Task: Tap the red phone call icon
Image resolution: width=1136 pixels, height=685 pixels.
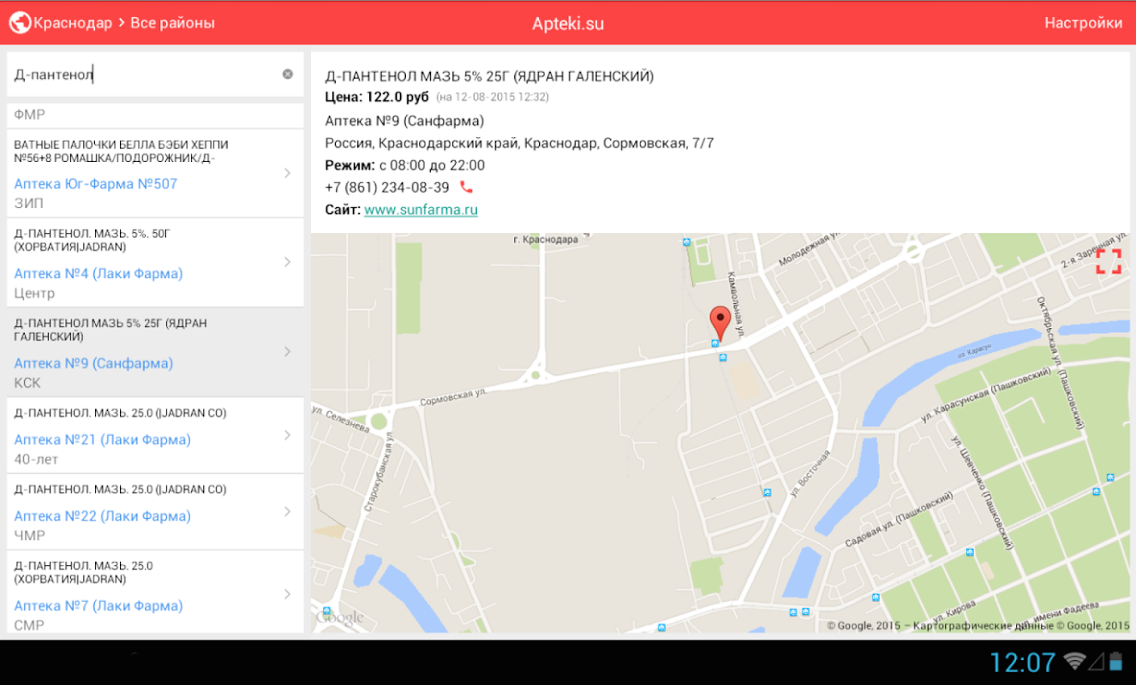Action: (466, 187)
